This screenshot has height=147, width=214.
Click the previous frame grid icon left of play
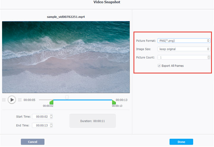4,100
